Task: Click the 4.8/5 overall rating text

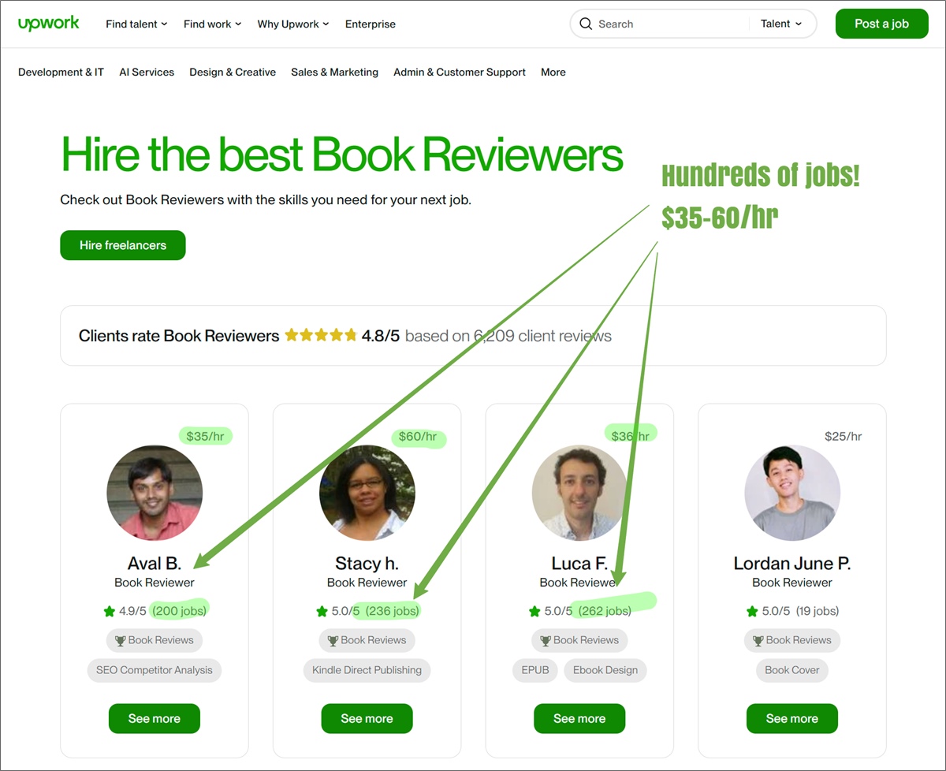Action: 381,336
